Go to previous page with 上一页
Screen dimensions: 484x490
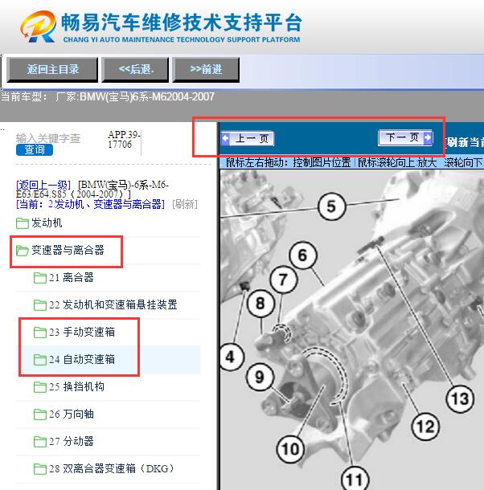[248, 138]
